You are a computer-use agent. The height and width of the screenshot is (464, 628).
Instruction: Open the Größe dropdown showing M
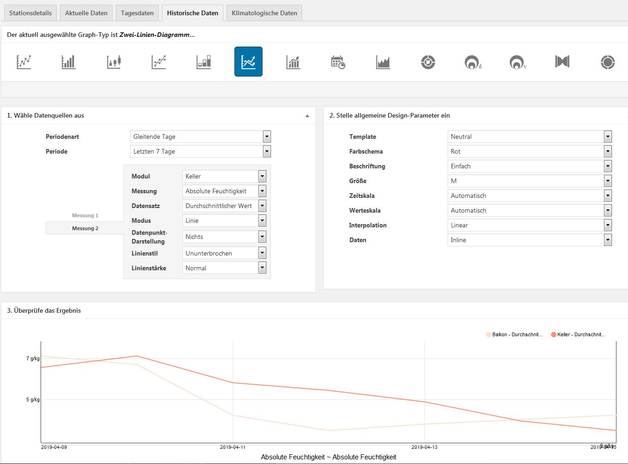[530, 181]
